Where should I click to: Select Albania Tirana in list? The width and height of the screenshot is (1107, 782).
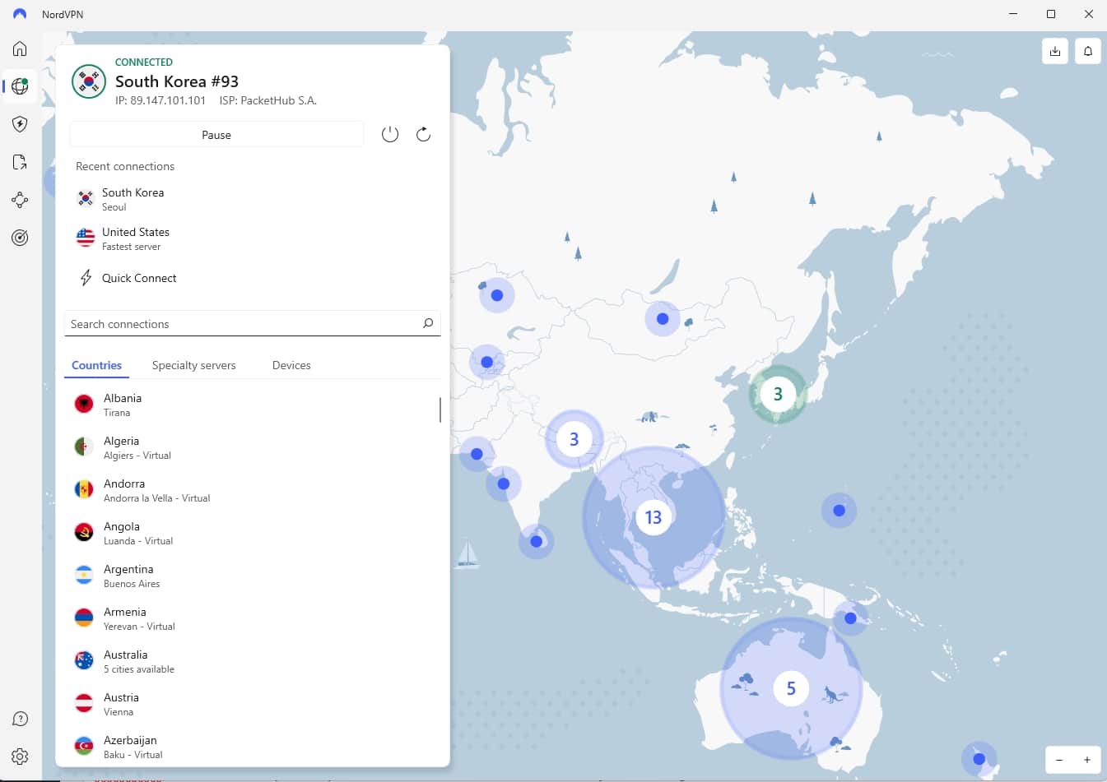pyautogui.click(x=252, y=405)
